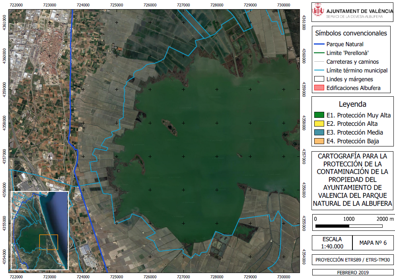Click the PROYECCIÓN ETRS89 / ETRS-TM30 label

click(x=353, y=260)
